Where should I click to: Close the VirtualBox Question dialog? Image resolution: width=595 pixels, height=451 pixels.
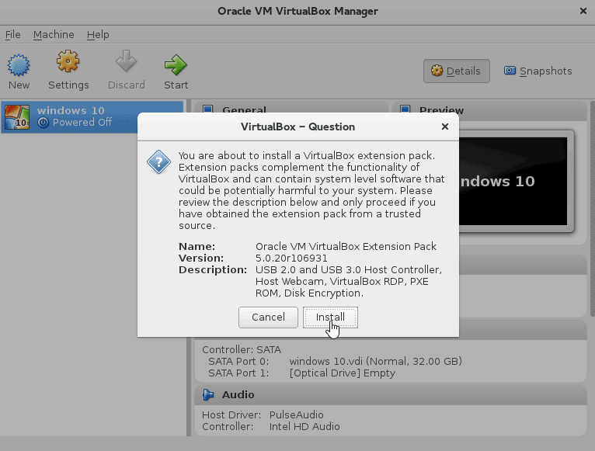tap(445, 127)
